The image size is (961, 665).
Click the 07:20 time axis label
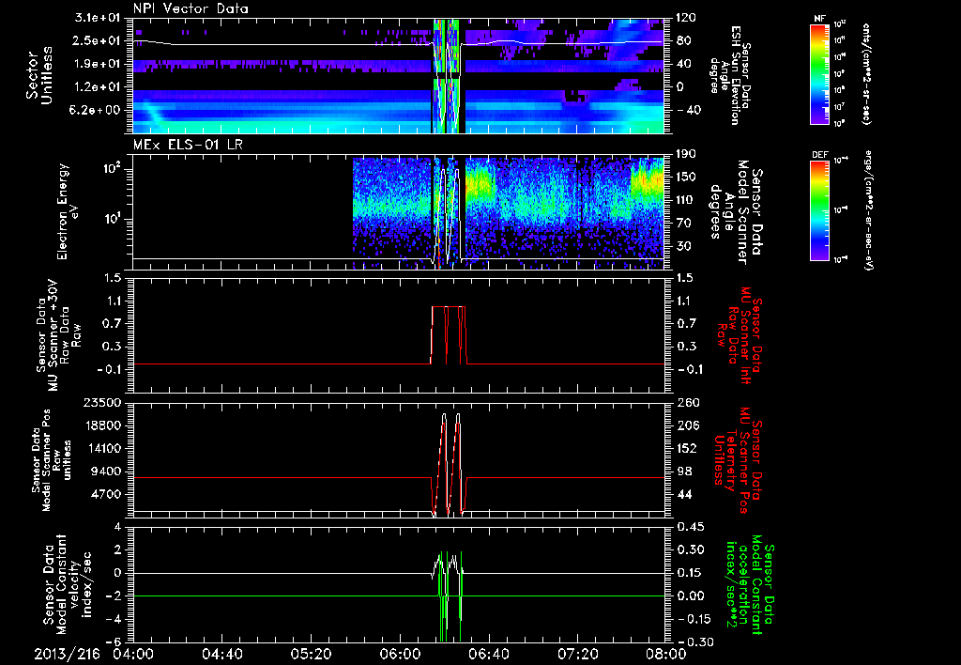pos(576,653)
